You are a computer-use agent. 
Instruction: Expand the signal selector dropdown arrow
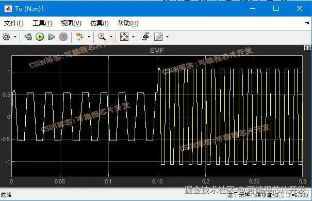pyautogui.click(x=89, y=37)
